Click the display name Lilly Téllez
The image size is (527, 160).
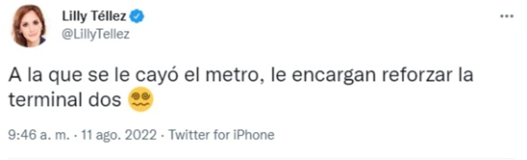tap(94, 16)
